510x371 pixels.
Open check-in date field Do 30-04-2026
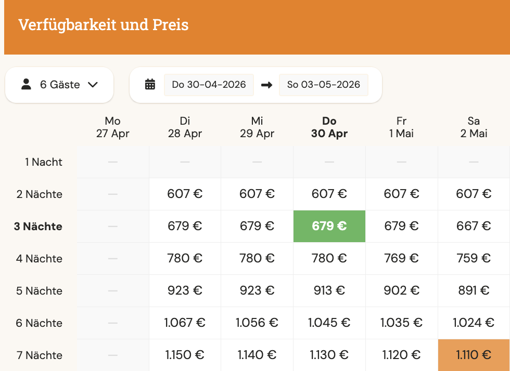coord(209,85)
